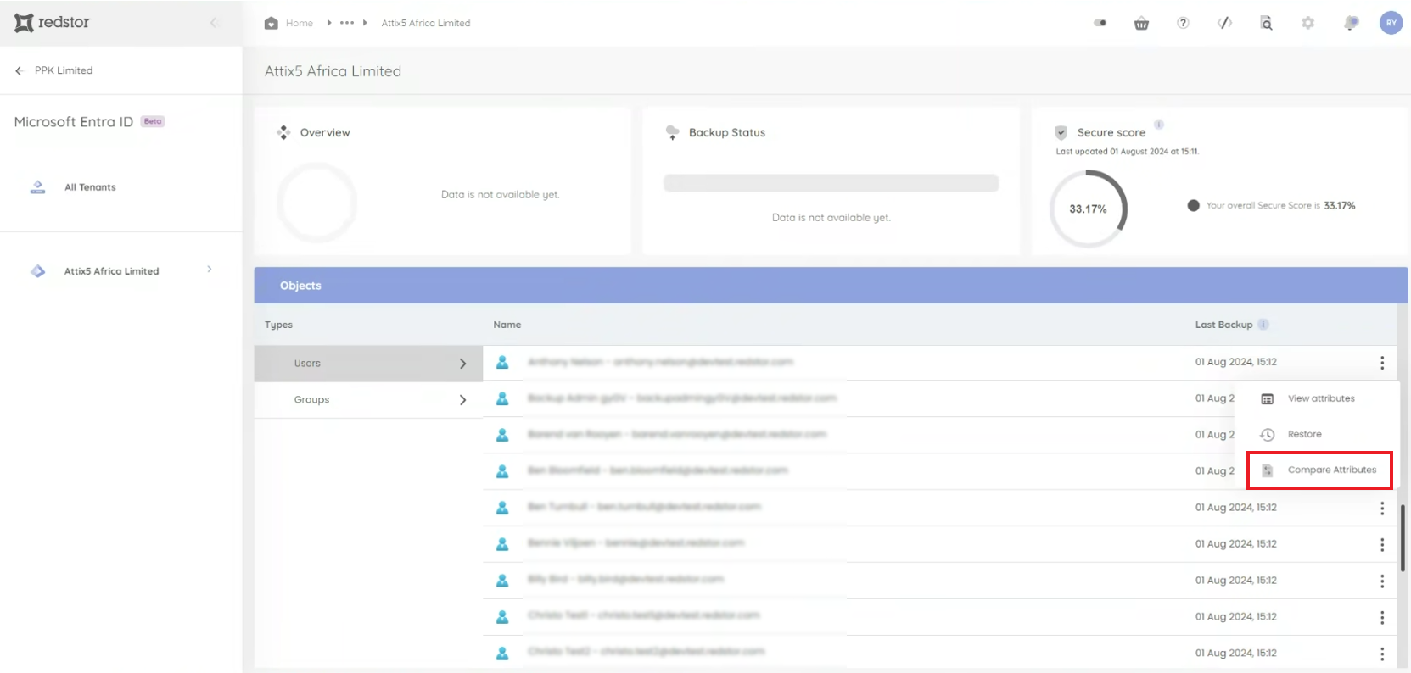Click the redstor logo

tap(52, 22)
